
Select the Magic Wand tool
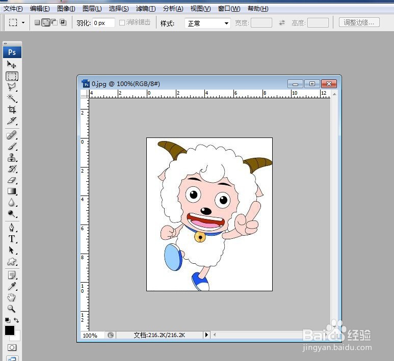pyautogui.click(x=12, y=98)
